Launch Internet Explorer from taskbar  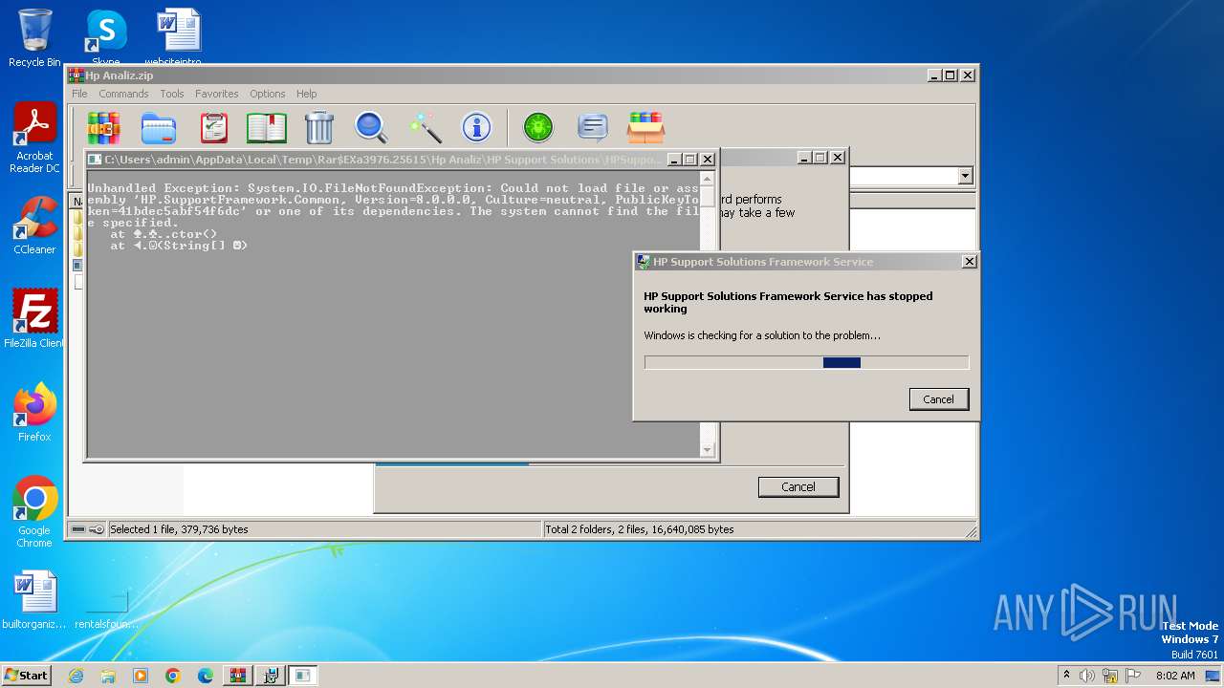click(76, 676)
